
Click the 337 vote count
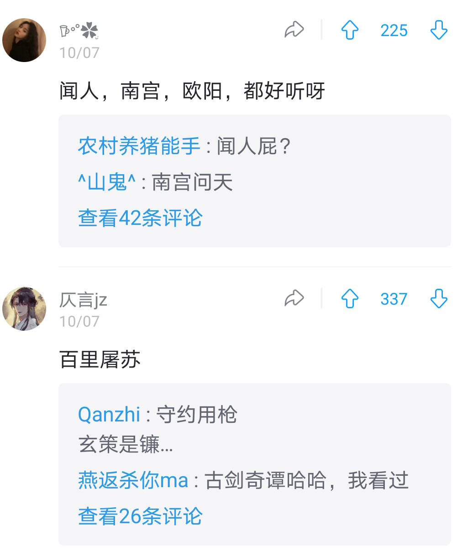pos(394,299)
